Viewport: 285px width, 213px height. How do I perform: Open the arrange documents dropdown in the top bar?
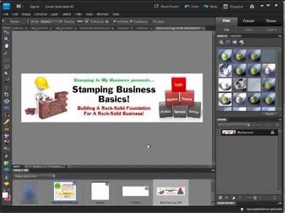(x=20, y=7)
